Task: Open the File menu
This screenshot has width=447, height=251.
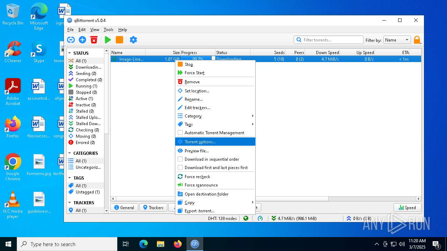Action: pos(70,30)
